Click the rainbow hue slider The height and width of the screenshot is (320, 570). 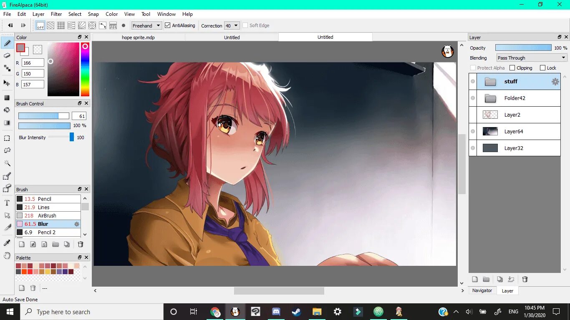point(85,69)
